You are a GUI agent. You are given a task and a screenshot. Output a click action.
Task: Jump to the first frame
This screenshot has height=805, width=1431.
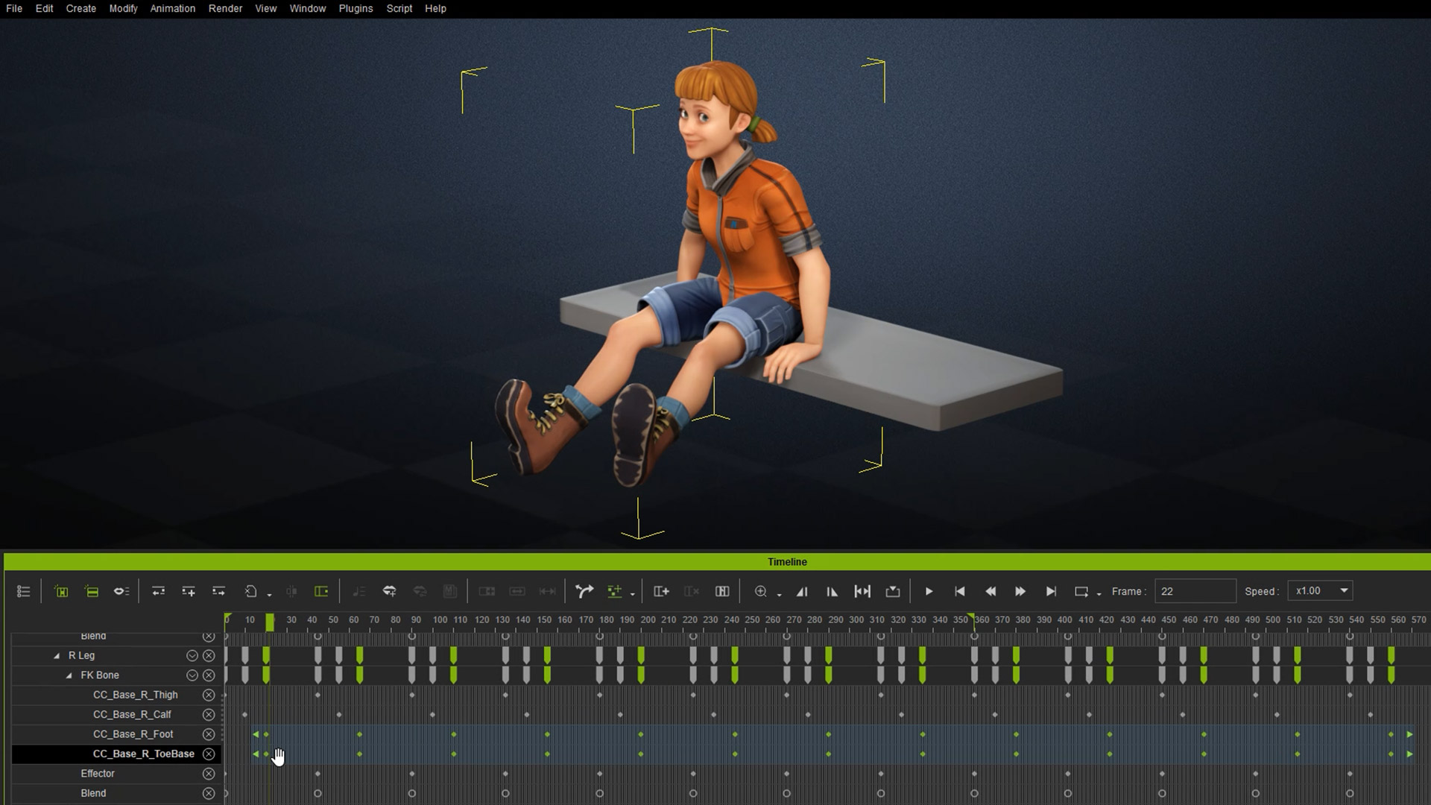(x=960, y=591)
